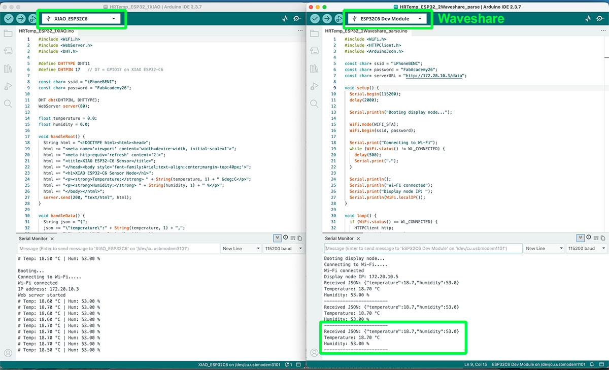Open the three-dots tab menu in XIAO editor

[x=299, y=31]
